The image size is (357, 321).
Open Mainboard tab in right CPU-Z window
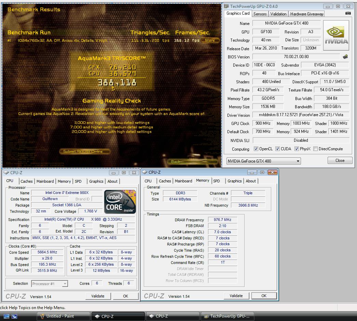(x=183, y=181)
